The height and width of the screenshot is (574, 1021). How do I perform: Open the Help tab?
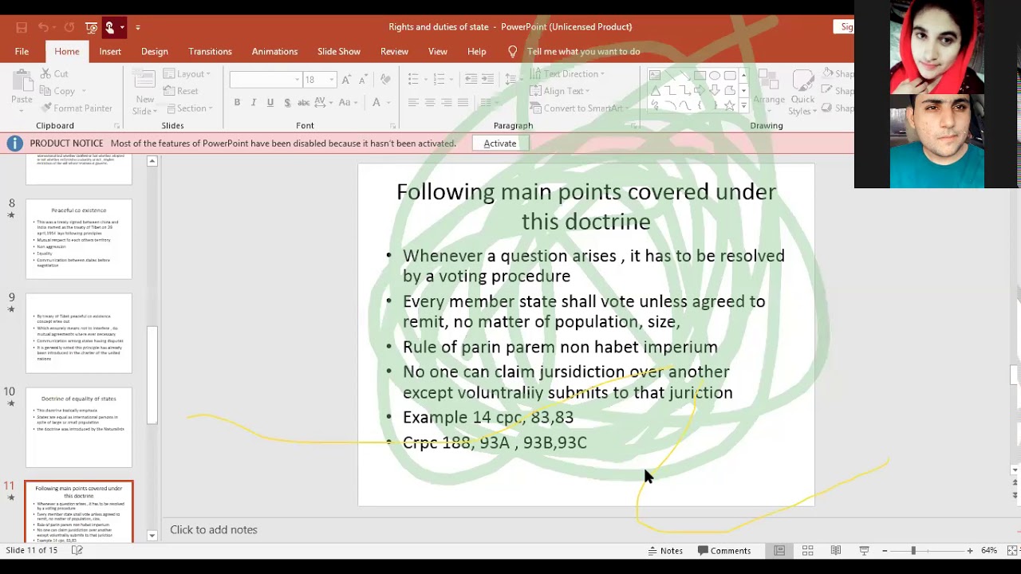click(476, 51)
